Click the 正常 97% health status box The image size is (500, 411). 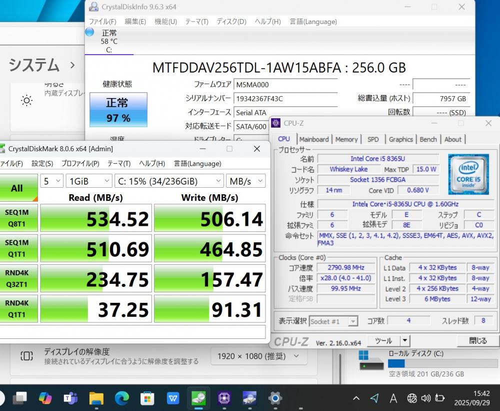118,110
